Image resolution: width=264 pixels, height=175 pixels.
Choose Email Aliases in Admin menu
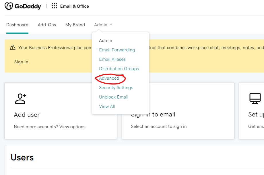point(112,59)
